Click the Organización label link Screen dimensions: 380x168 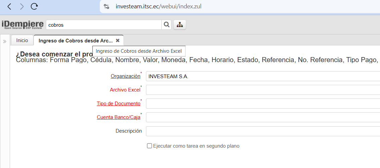click(126, 76)
